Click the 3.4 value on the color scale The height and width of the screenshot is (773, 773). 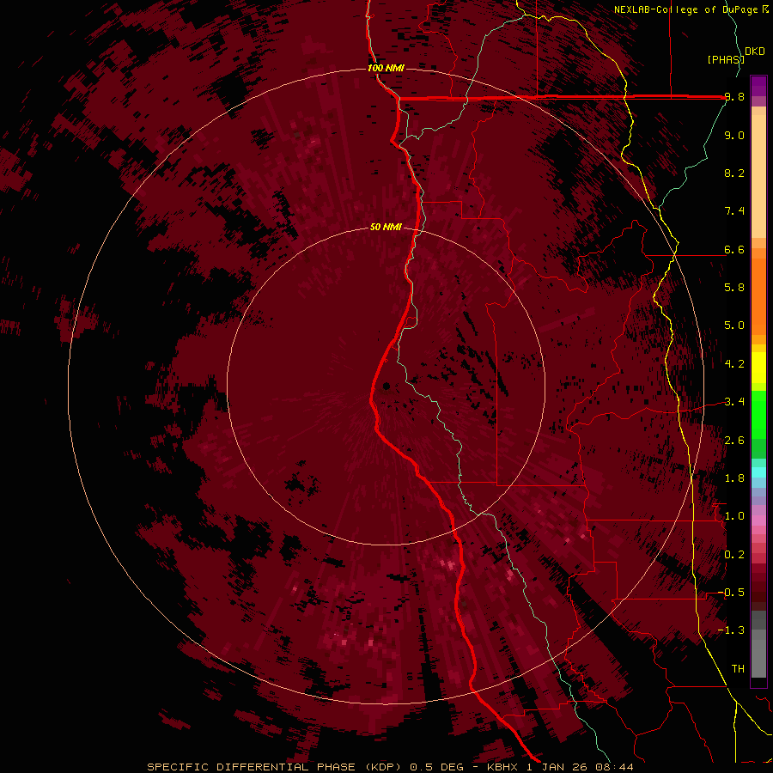pyautogui.click(x=734, y=402)
